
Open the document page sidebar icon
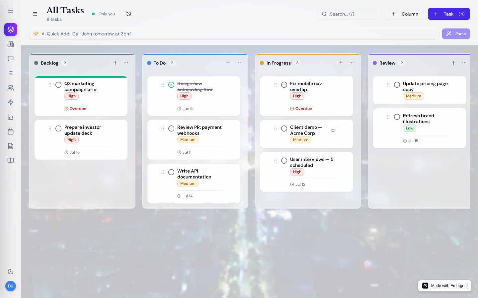[11, 146]
